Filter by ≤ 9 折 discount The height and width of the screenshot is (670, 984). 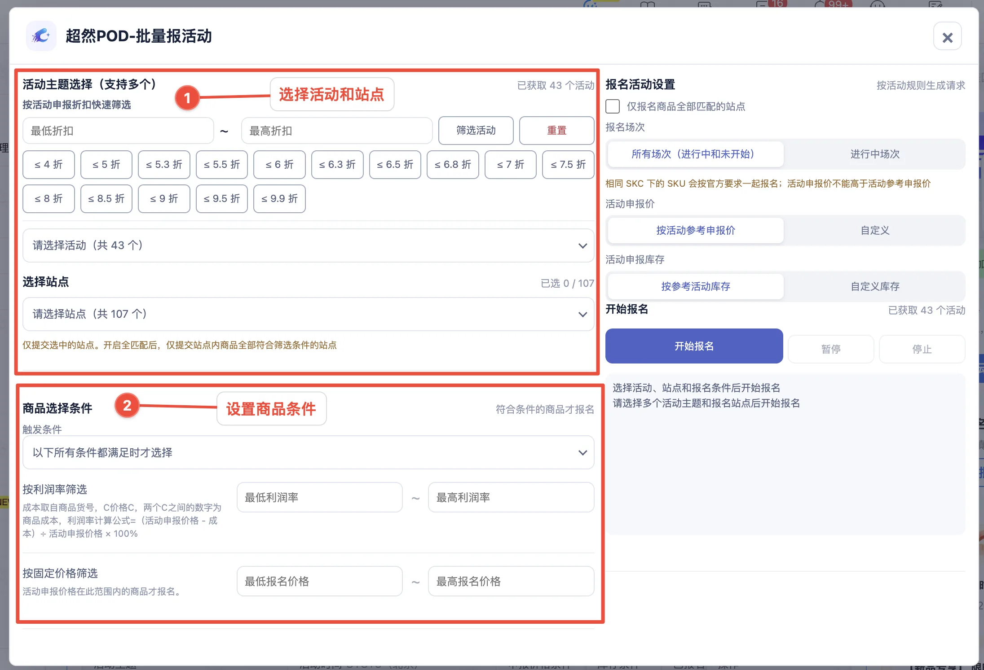(x=164, y=199)
